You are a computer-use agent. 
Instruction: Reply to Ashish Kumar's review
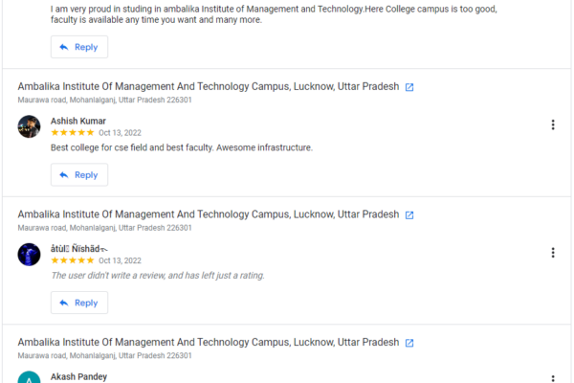tap(79, 175)
